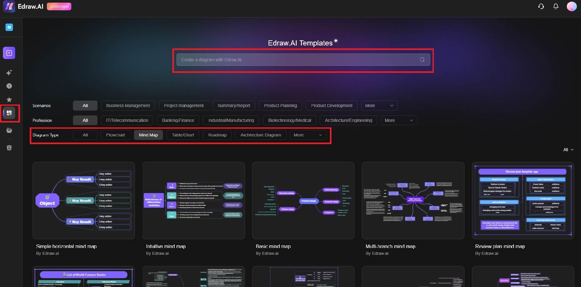Image resolution: width=581 pixels, height=287 pixels.
Task: Click the search magnifier icon
Action: [x=422, y=60]
